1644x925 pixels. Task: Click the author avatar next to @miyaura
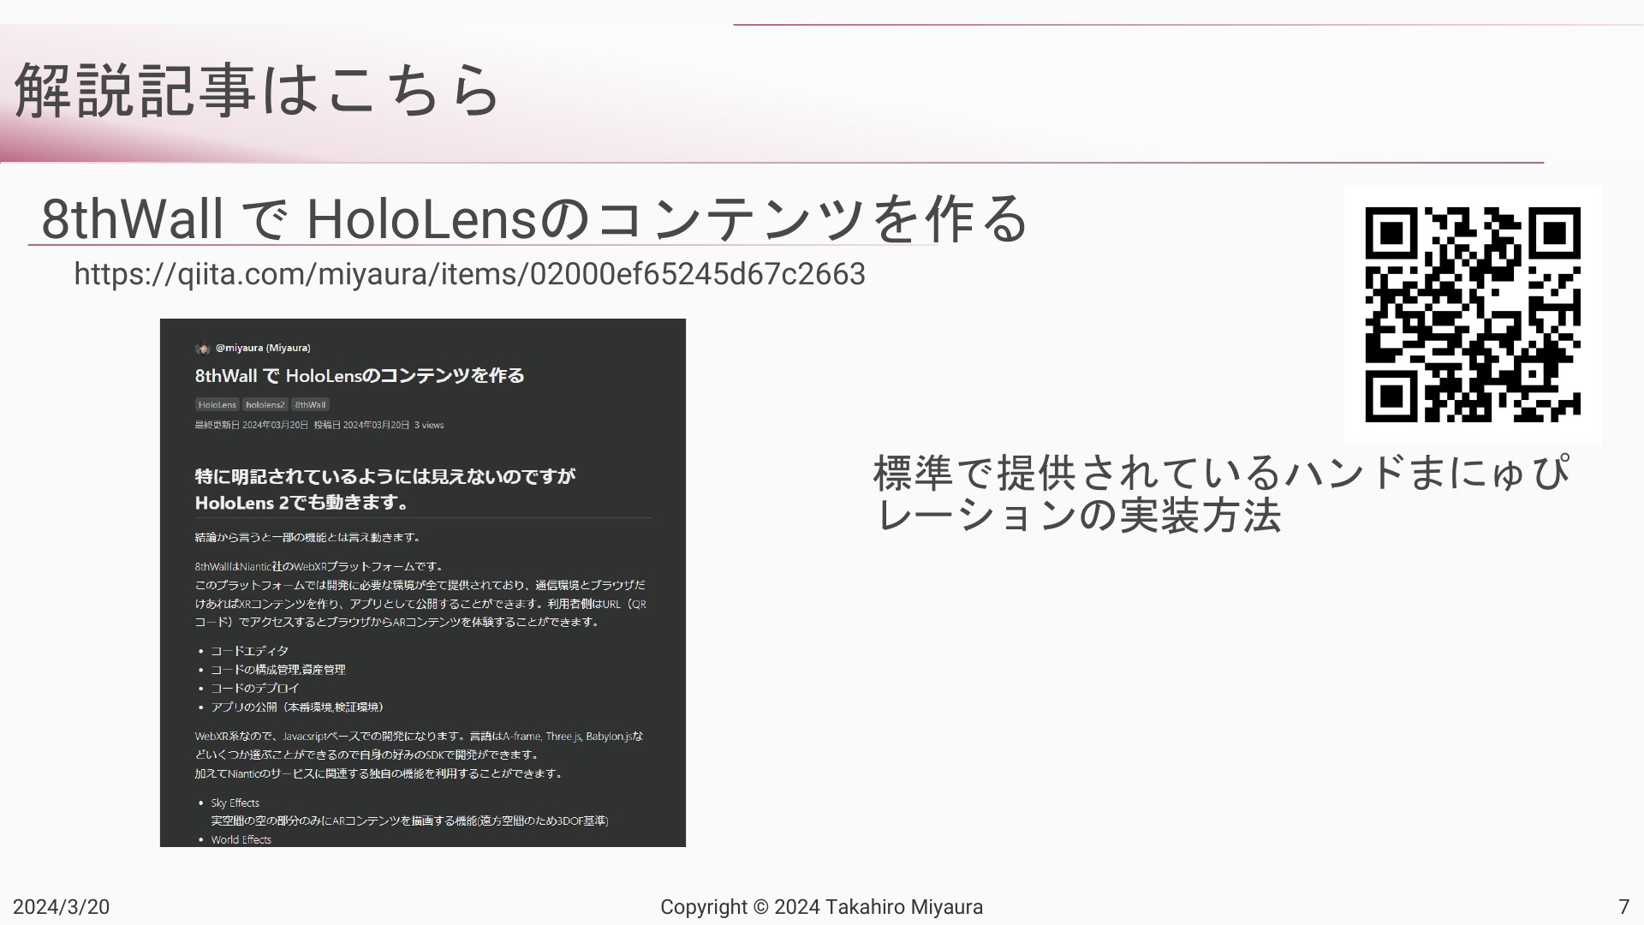(x=203, y=348)
